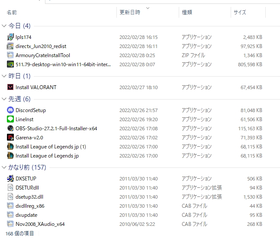Click the date 2010/06/02 5:22
The image size is (280, 238).
137,224
